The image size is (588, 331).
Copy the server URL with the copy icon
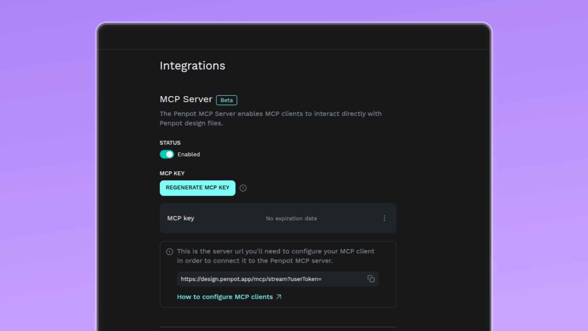tap(371, 279)
